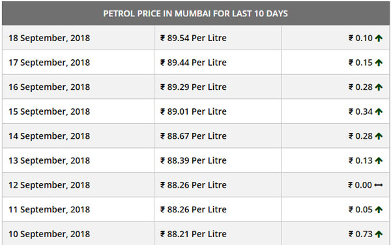Click the ₹ 88.21 Per Litre price

click(194, 234)
